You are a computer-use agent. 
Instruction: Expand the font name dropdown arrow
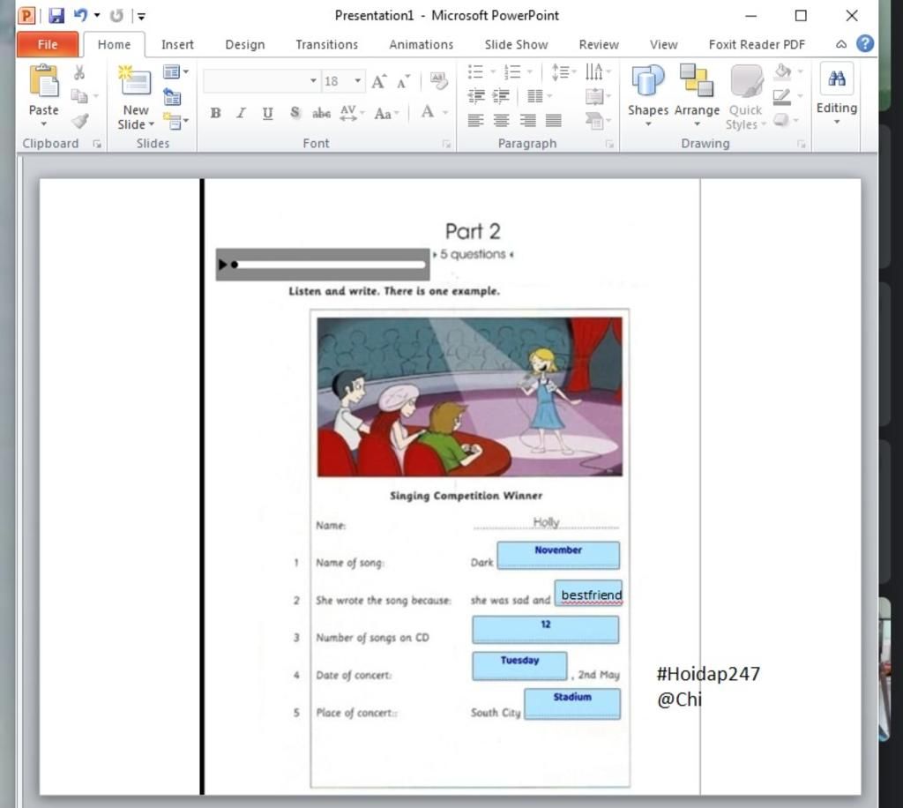(x=313, y=81)
